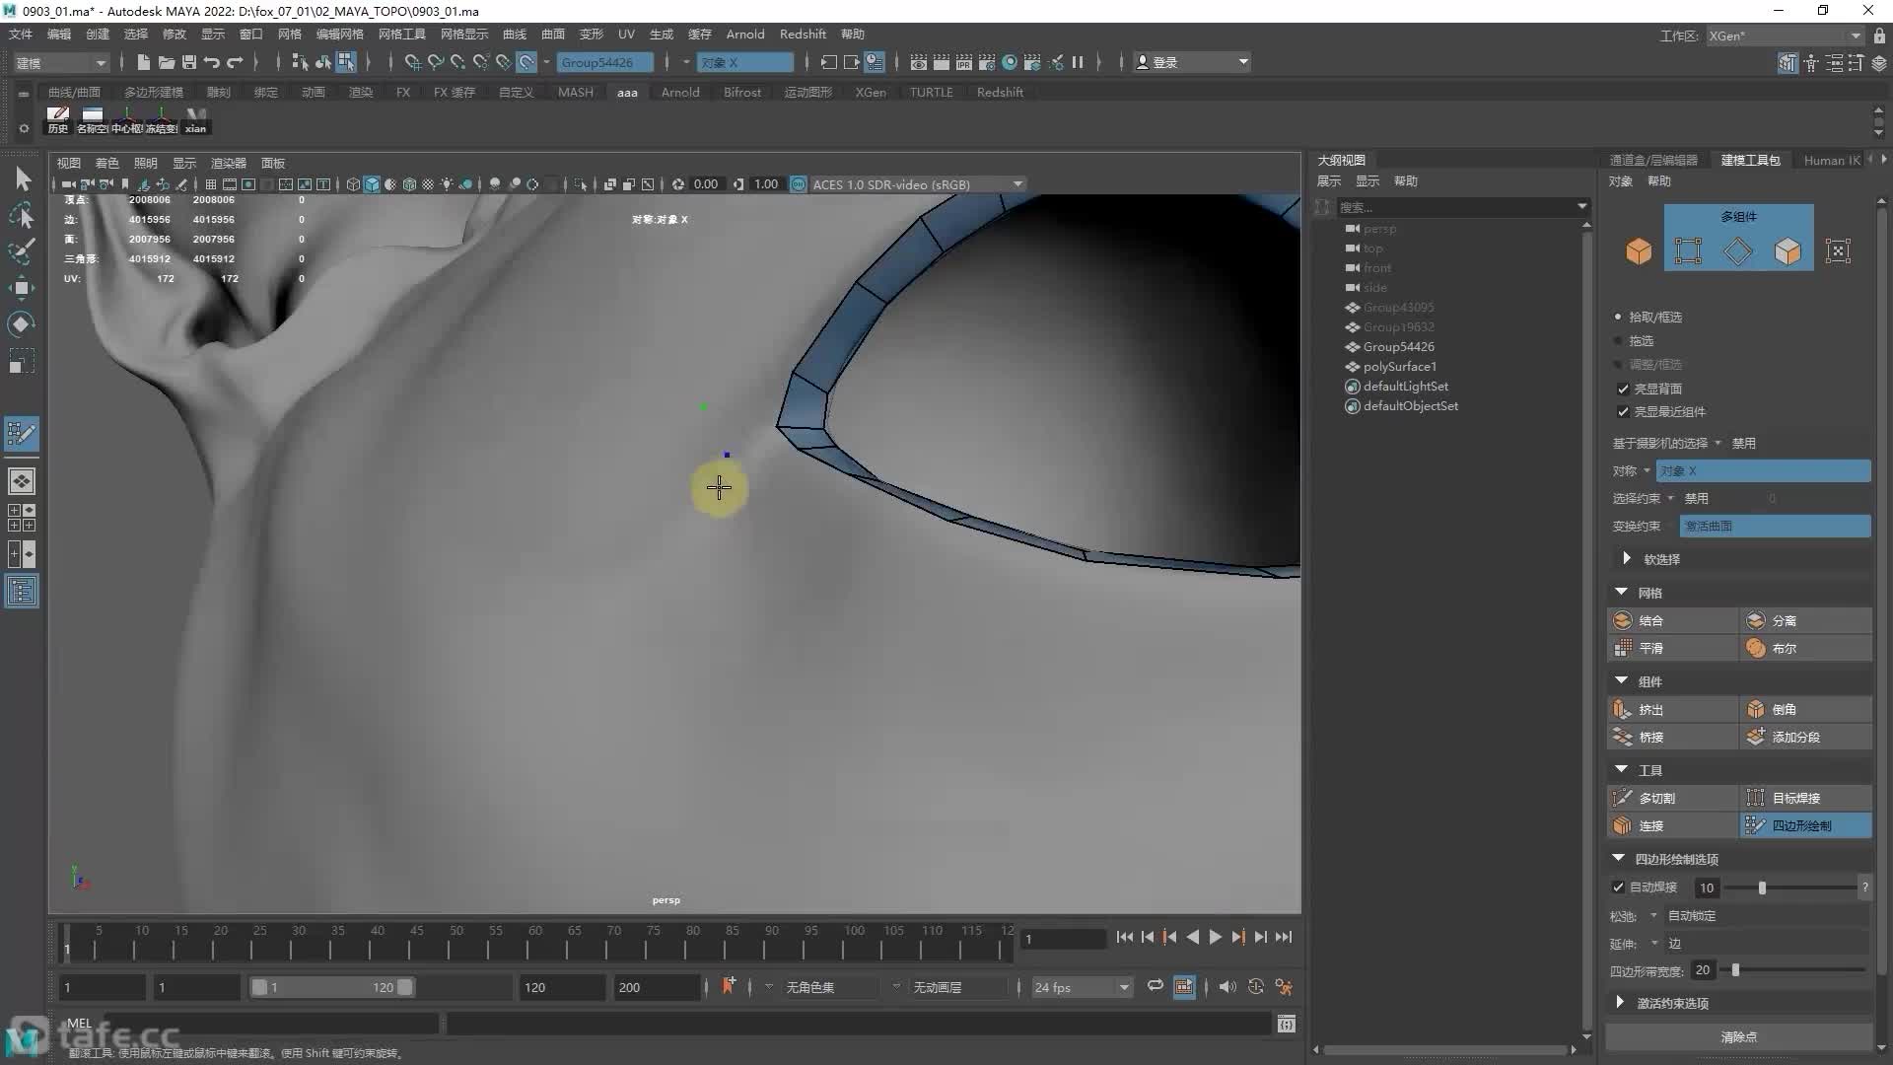Open the 24 fps frame rate dropdown
Image resolution: width=1893 pixels, height=1065 pixels.
pyautogui.click(x=1082, y=987)
